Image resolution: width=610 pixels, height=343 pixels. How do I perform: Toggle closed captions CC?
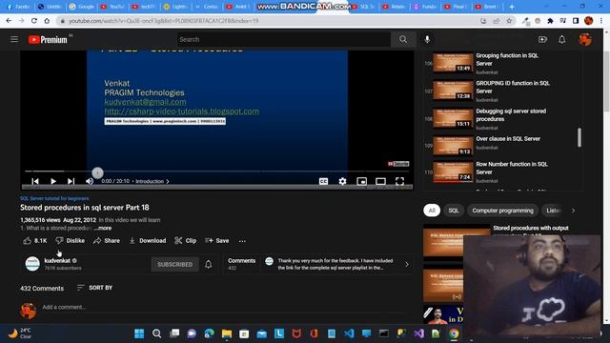[x=323, y=181]
